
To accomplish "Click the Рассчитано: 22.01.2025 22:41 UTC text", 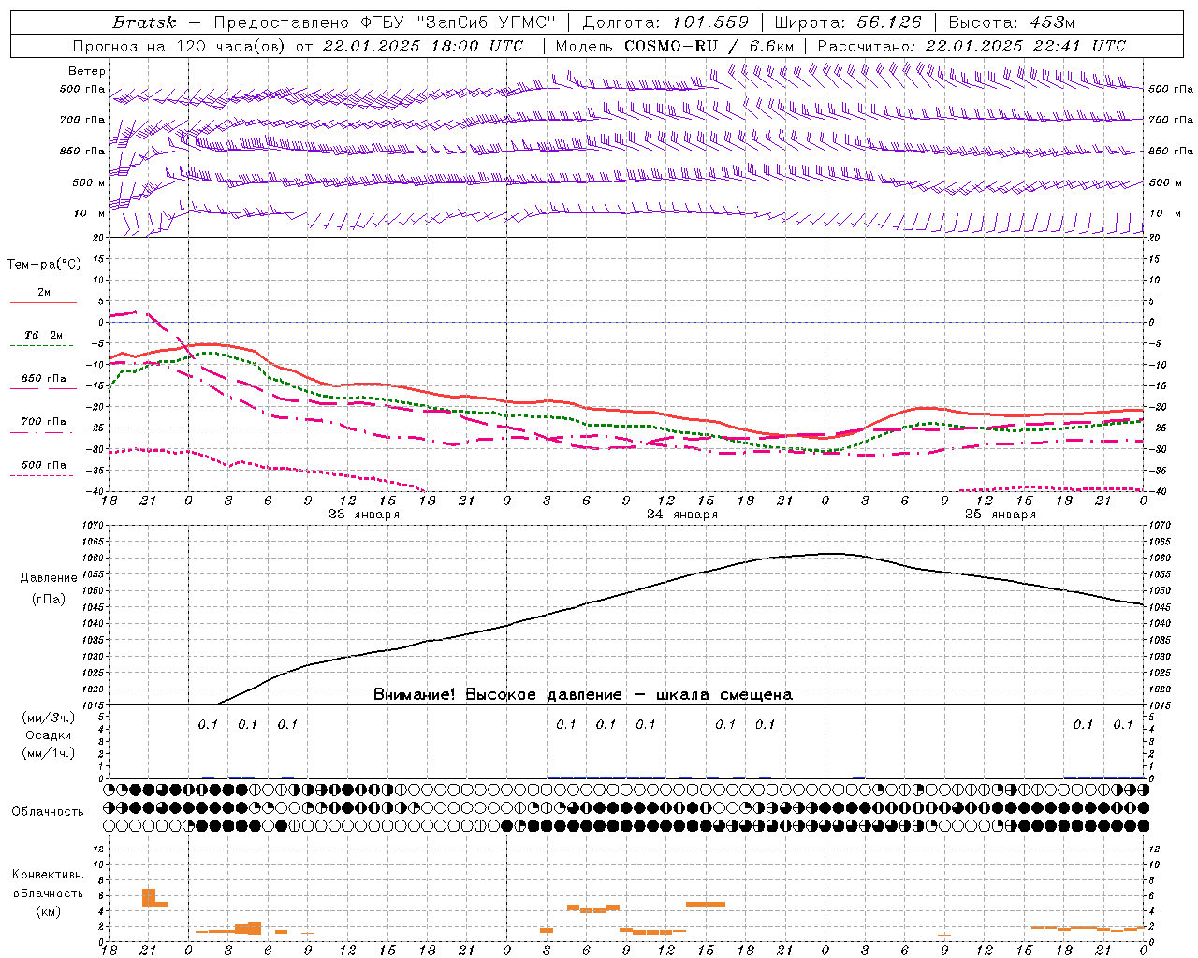I will (x=972, y=46).
